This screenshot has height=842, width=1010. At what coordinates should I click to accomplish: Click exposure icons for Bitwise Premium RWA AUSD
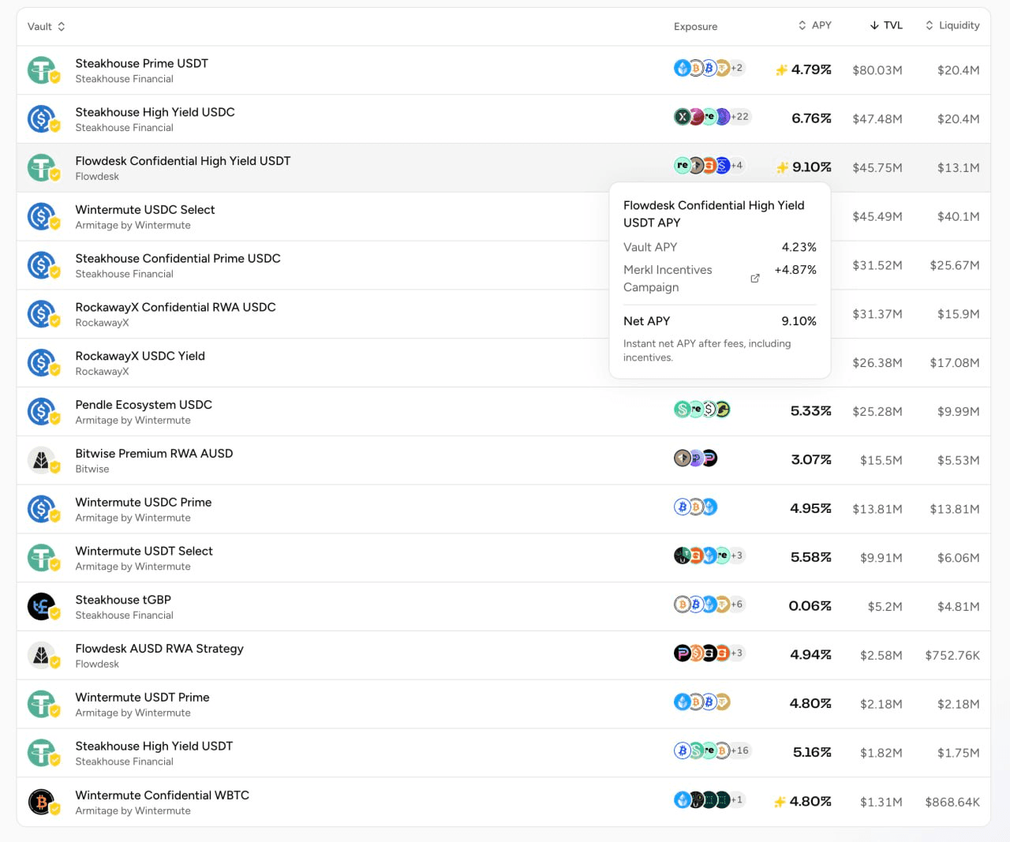pos(696,458)
